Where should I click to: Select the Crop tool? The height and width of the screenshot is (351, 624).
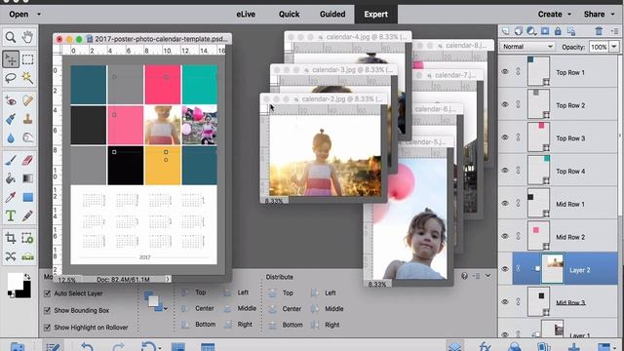point(11,238)
